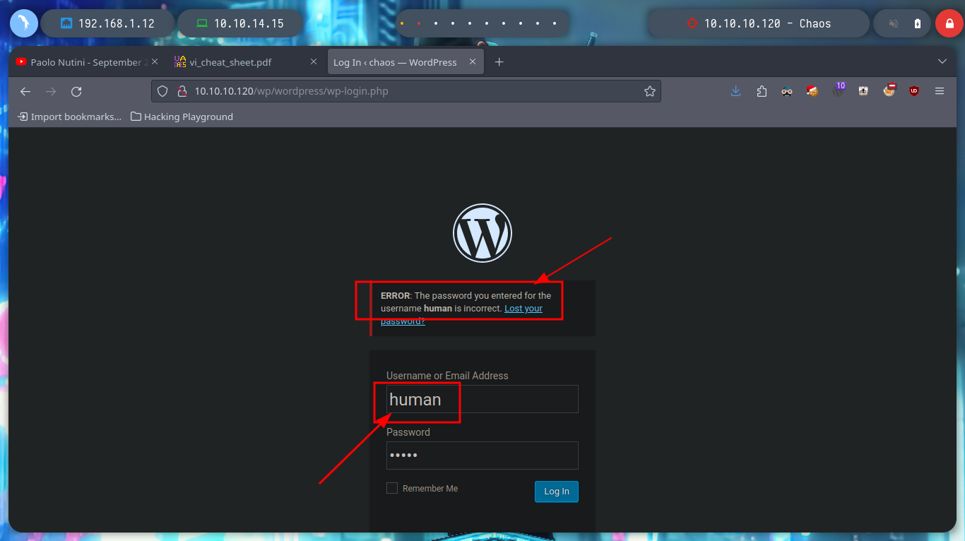Open the Firefox hamburger menu

click(940, 91)
